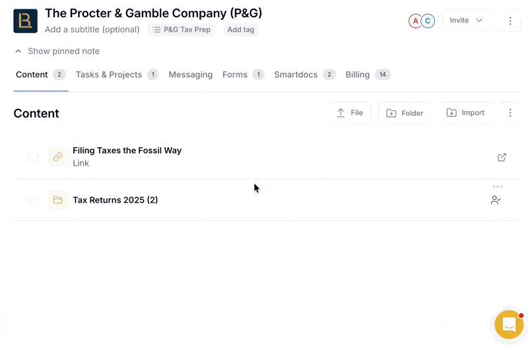Open the Tasks & Projects tab
Screen dimensions: 528x347
[117, 75]
